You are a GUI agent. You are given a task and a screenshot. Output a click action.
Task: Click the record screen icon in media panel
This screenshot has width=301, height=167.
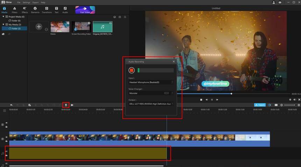[120, 17]
